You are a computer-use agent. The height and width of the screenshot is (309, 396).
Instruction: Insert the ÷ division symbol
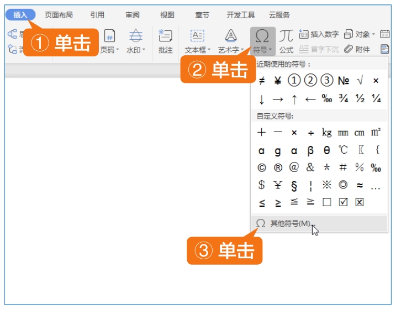click(x=311, y=133)
